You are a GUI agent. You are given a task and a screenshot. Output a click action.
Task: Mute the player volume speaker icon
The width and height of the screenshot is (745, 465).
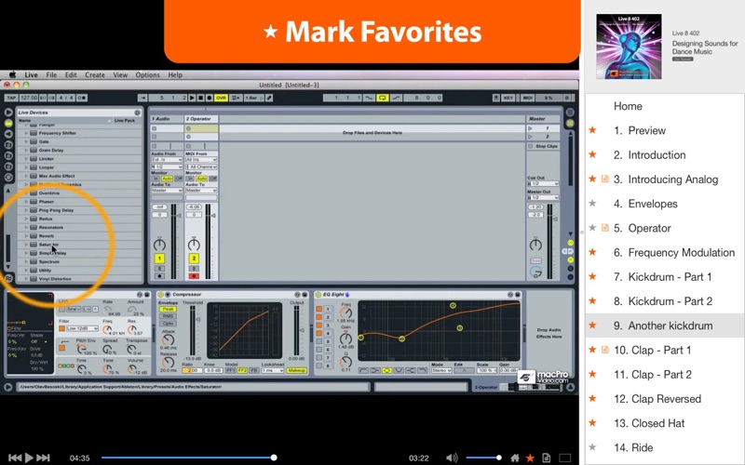tap(452, 458)
